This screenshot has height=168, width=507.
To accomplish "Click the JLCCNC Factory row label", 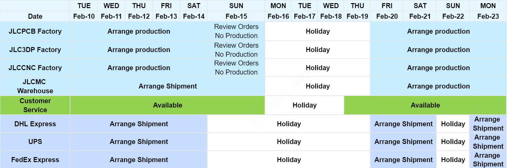I will (35, 68).
